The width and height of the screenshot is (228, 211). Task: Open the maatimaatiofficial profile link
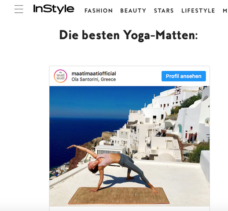pos(94,74)
